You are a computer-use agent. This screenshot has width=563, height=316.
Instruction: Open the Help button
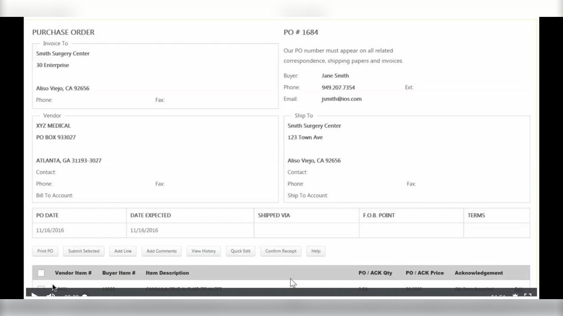coord(316,251)
